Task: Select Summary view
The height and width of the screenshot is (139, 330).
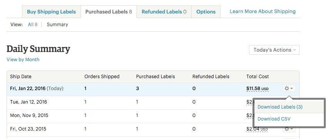Action: 57,25
